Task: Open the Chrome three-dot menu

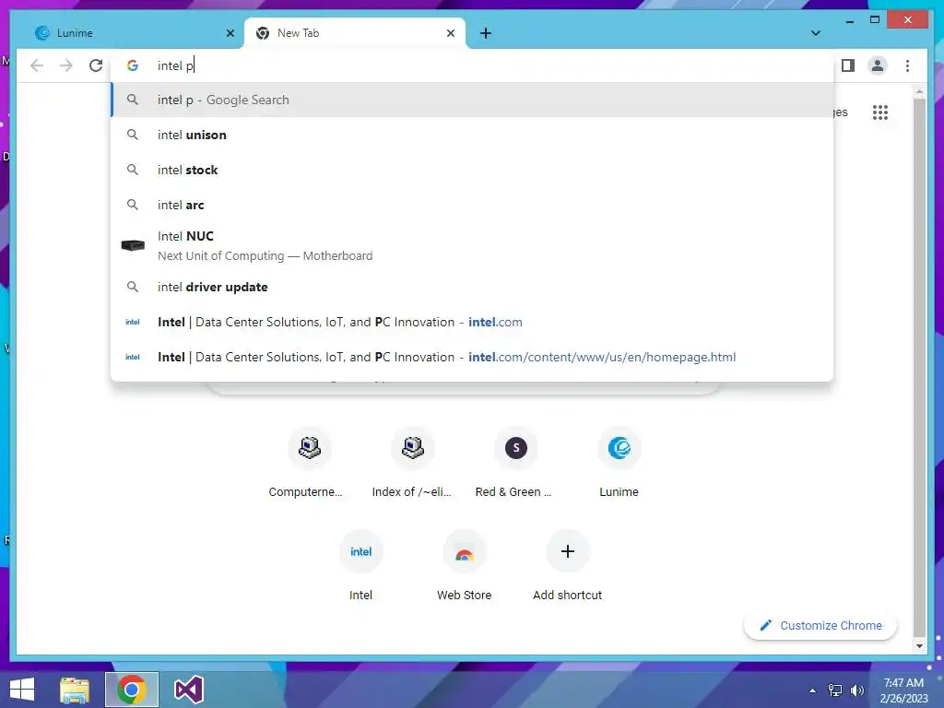Action: (x=907, y=65)
